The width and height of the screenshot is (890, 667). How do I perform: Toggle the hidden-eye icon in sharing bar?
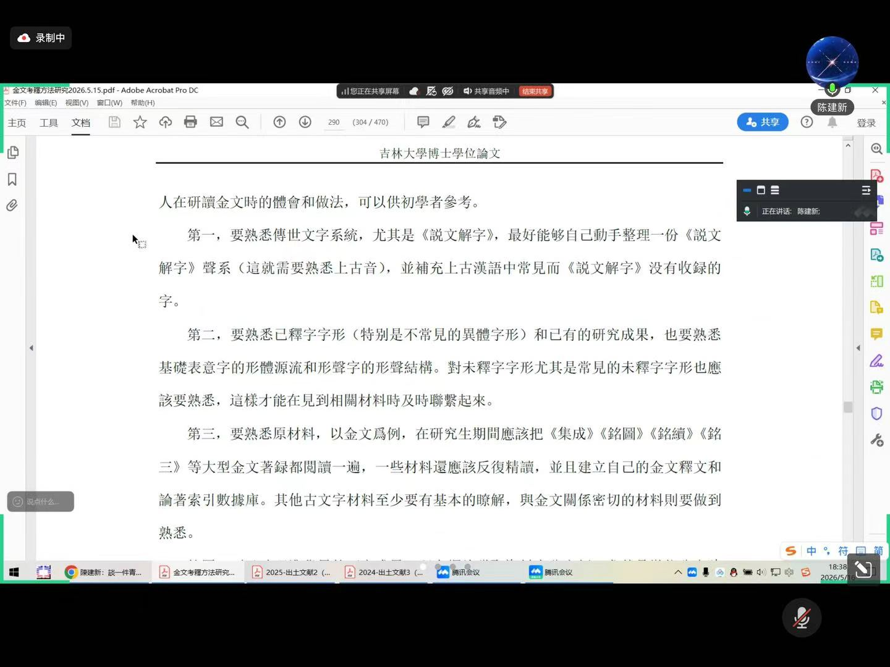click(x=448, y=91)
